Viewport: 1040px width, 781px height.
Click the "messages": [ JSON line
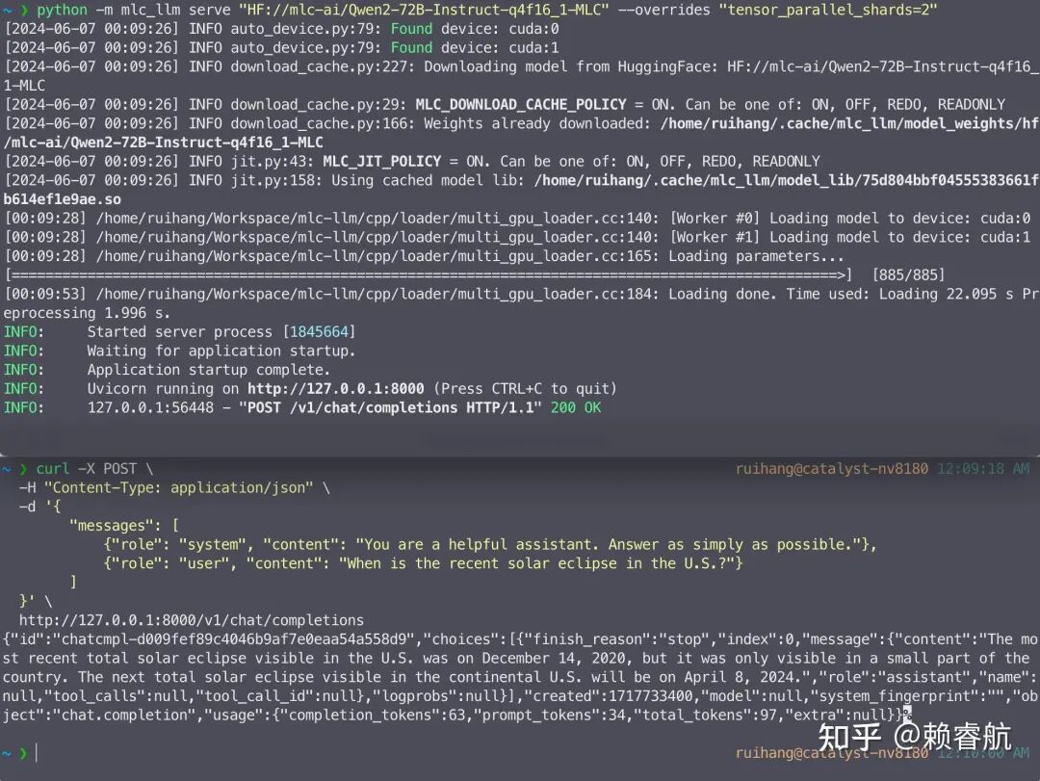[124, 526]
